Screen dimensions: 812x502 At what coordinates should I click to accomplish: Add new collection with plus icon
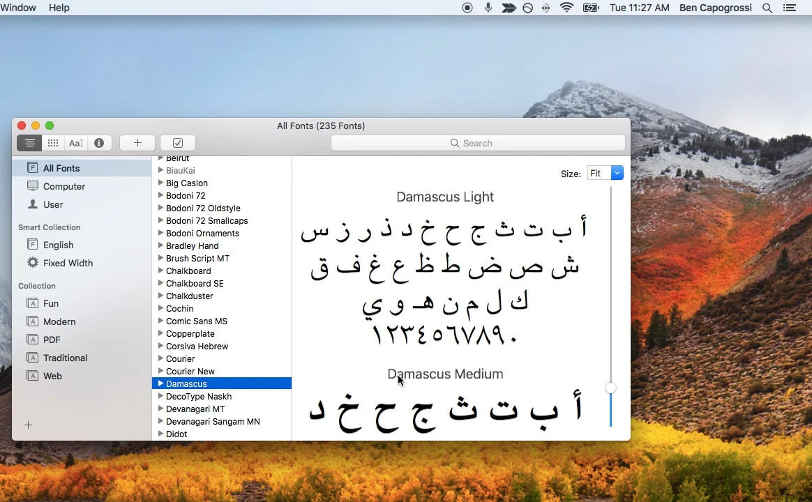pyautogui.click(x=29, y=425)
